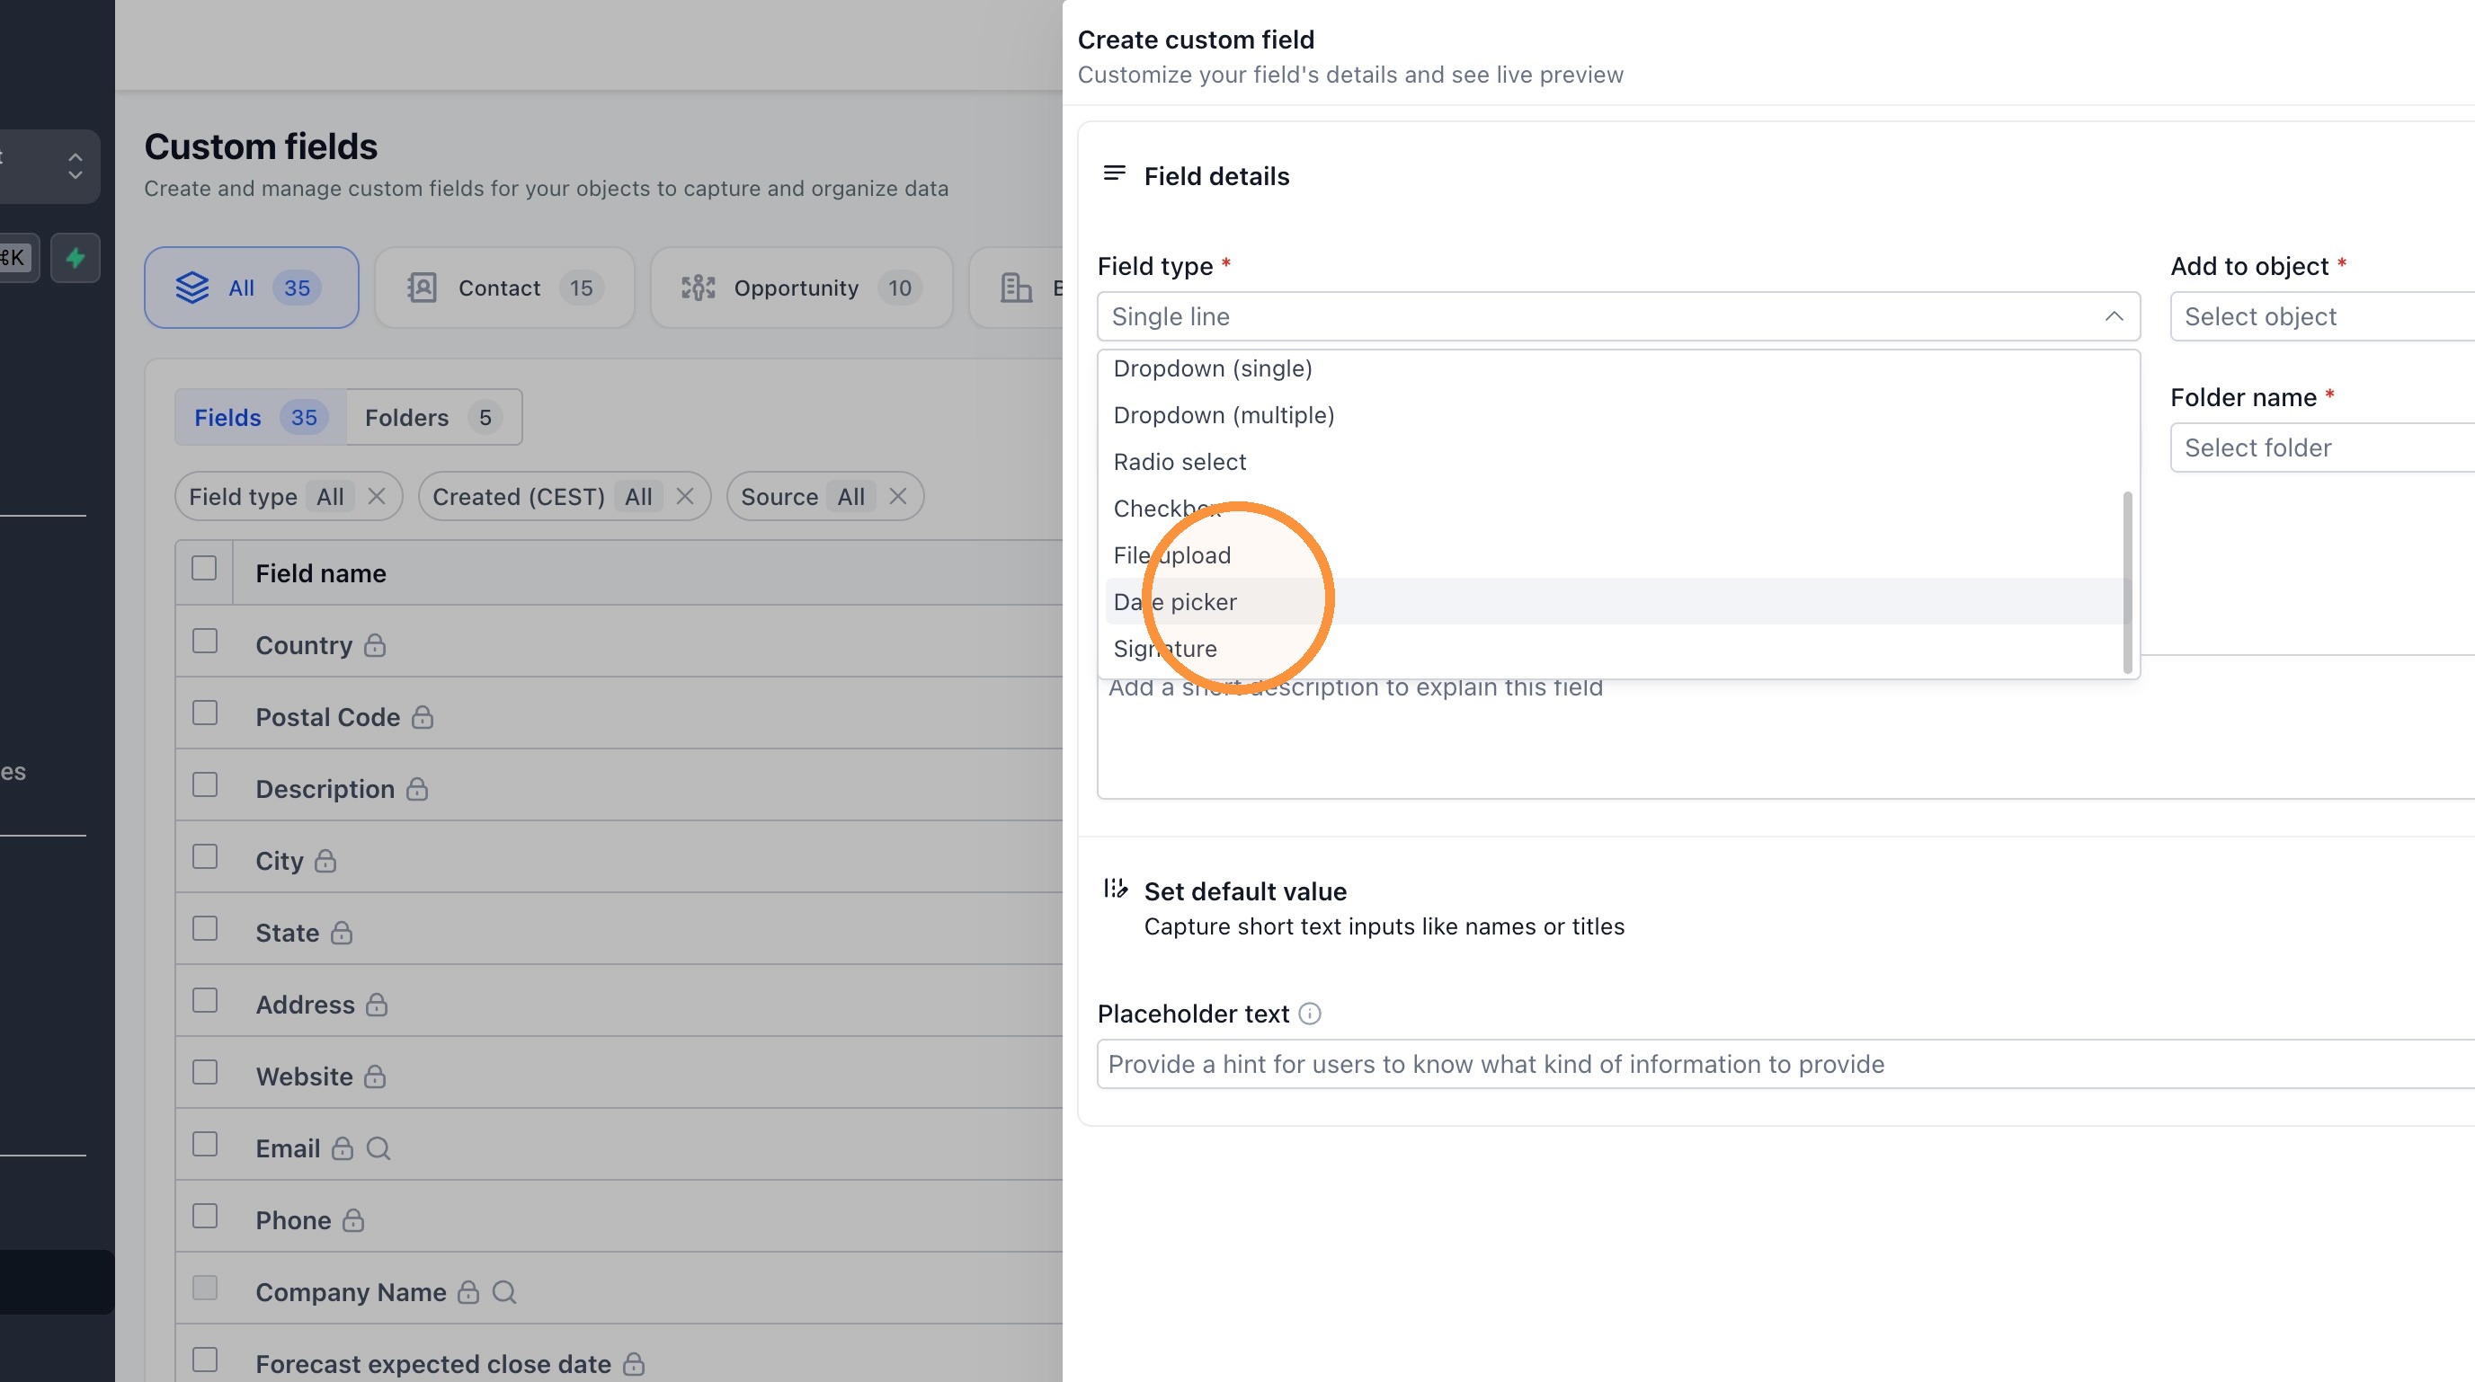Check the Postal Code row checkbox
The image size is (2475, 1382).
[x=205, y=713]
